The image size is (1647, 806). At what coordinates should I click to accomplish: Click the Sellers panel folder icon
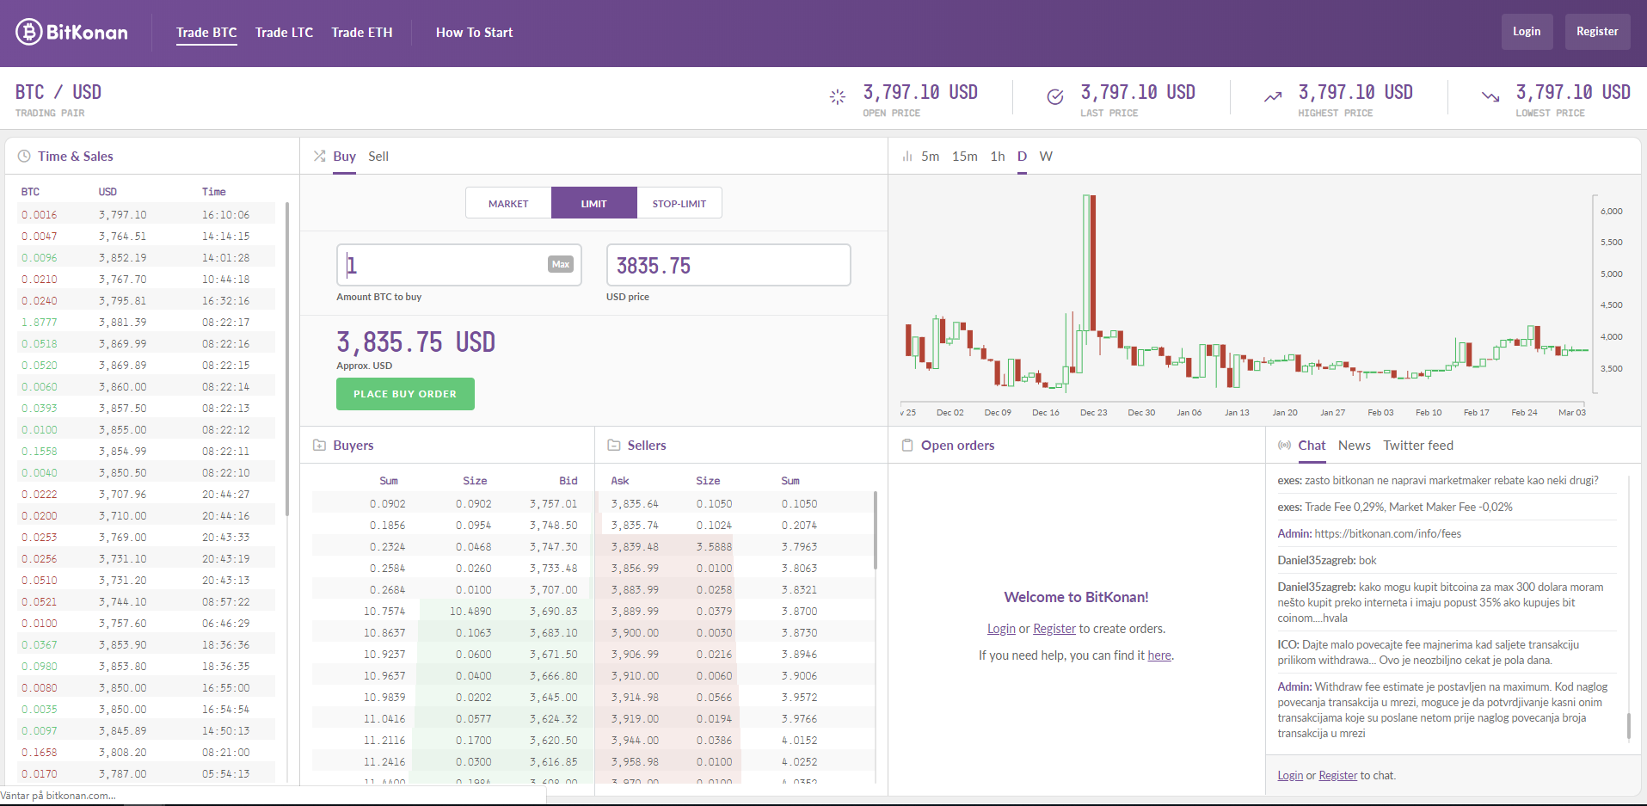coord(614,446)
